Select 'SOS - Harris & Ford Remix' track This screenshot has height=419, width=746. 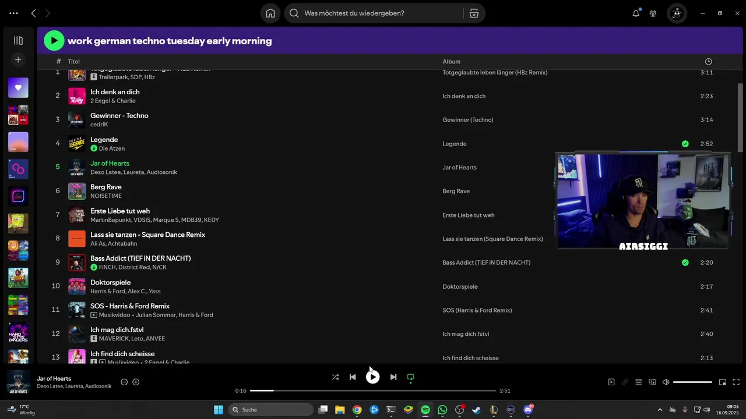(130, 306)
